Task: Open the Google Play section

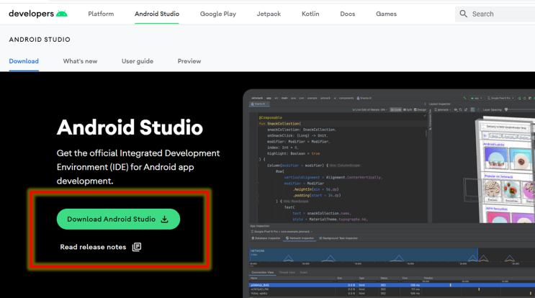Action: coord(218,14)
